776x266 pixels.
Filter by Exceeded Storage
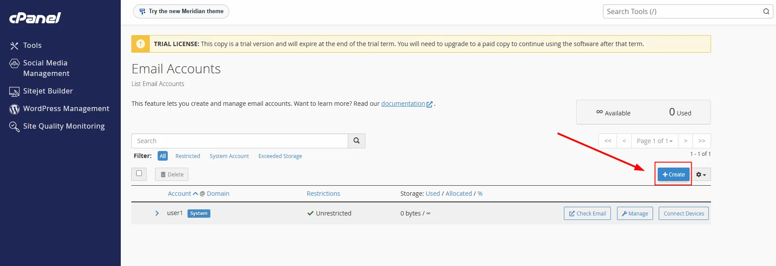(280, 156)
